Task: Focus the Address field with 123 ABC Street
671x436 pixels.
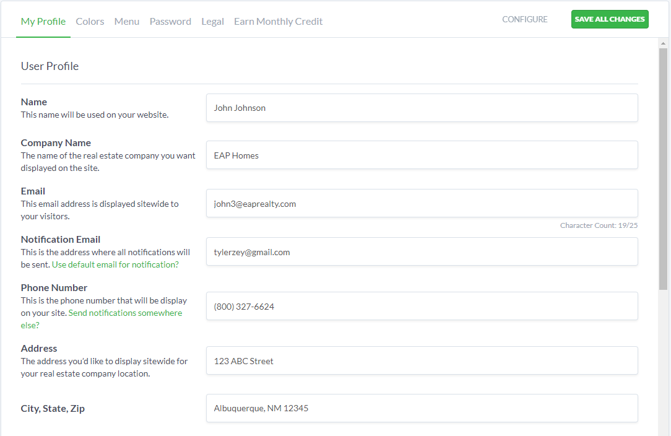Action: tap(422, 360)
